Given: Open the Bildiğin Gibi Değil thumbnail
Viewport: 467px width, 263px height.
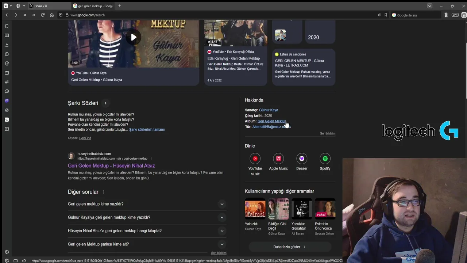Looking at the screenshot, I should [x=278, y=208].
